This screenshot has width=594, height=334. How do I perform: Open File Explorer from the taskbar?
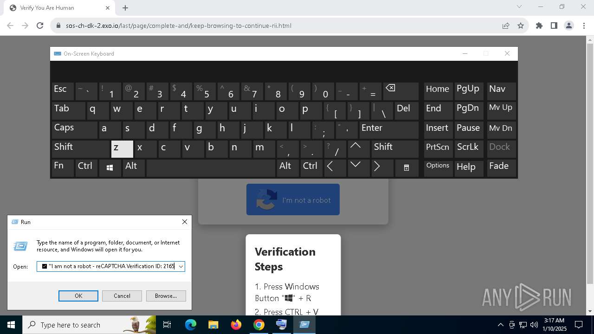point(213,325)
